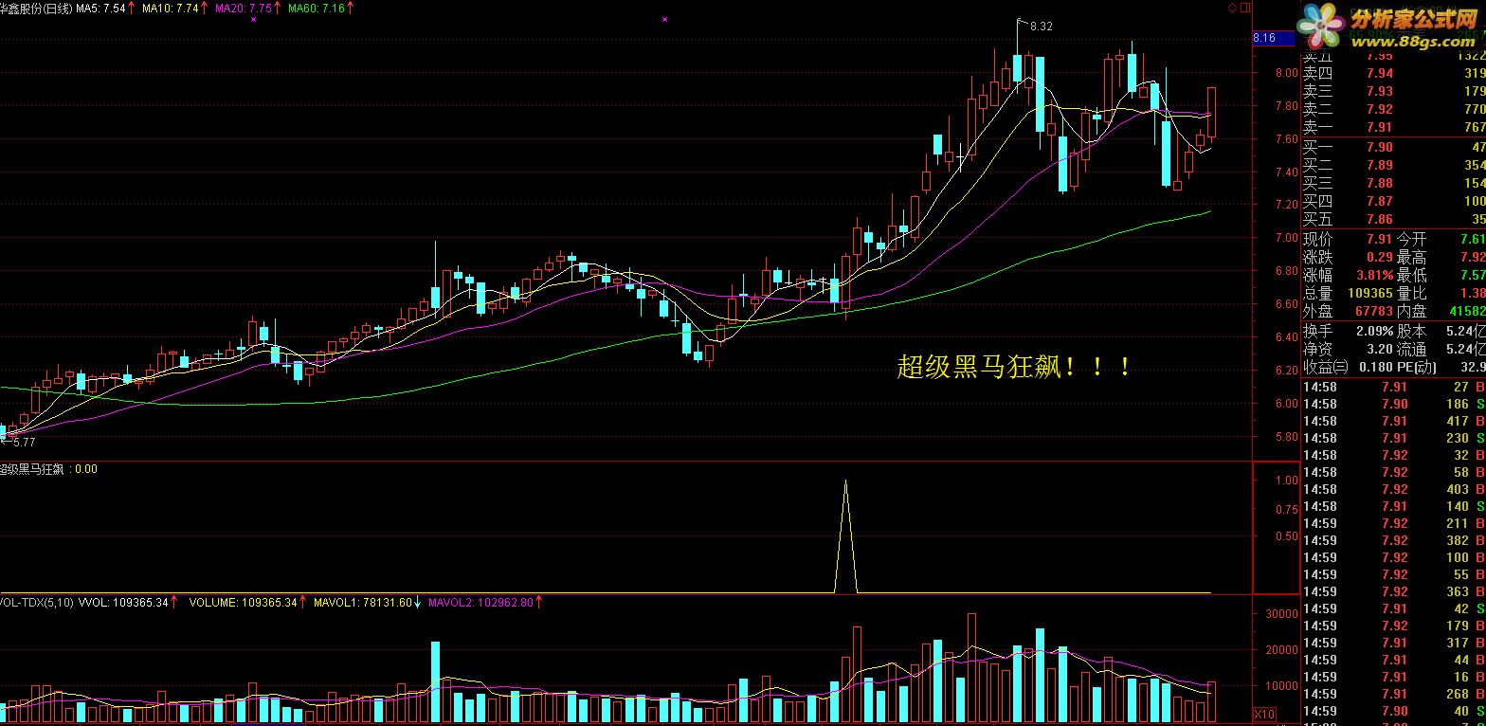Click the 今开 label
This screenshot has width=1486, height=726.
pyautogui.click(x=1412, y=239)
